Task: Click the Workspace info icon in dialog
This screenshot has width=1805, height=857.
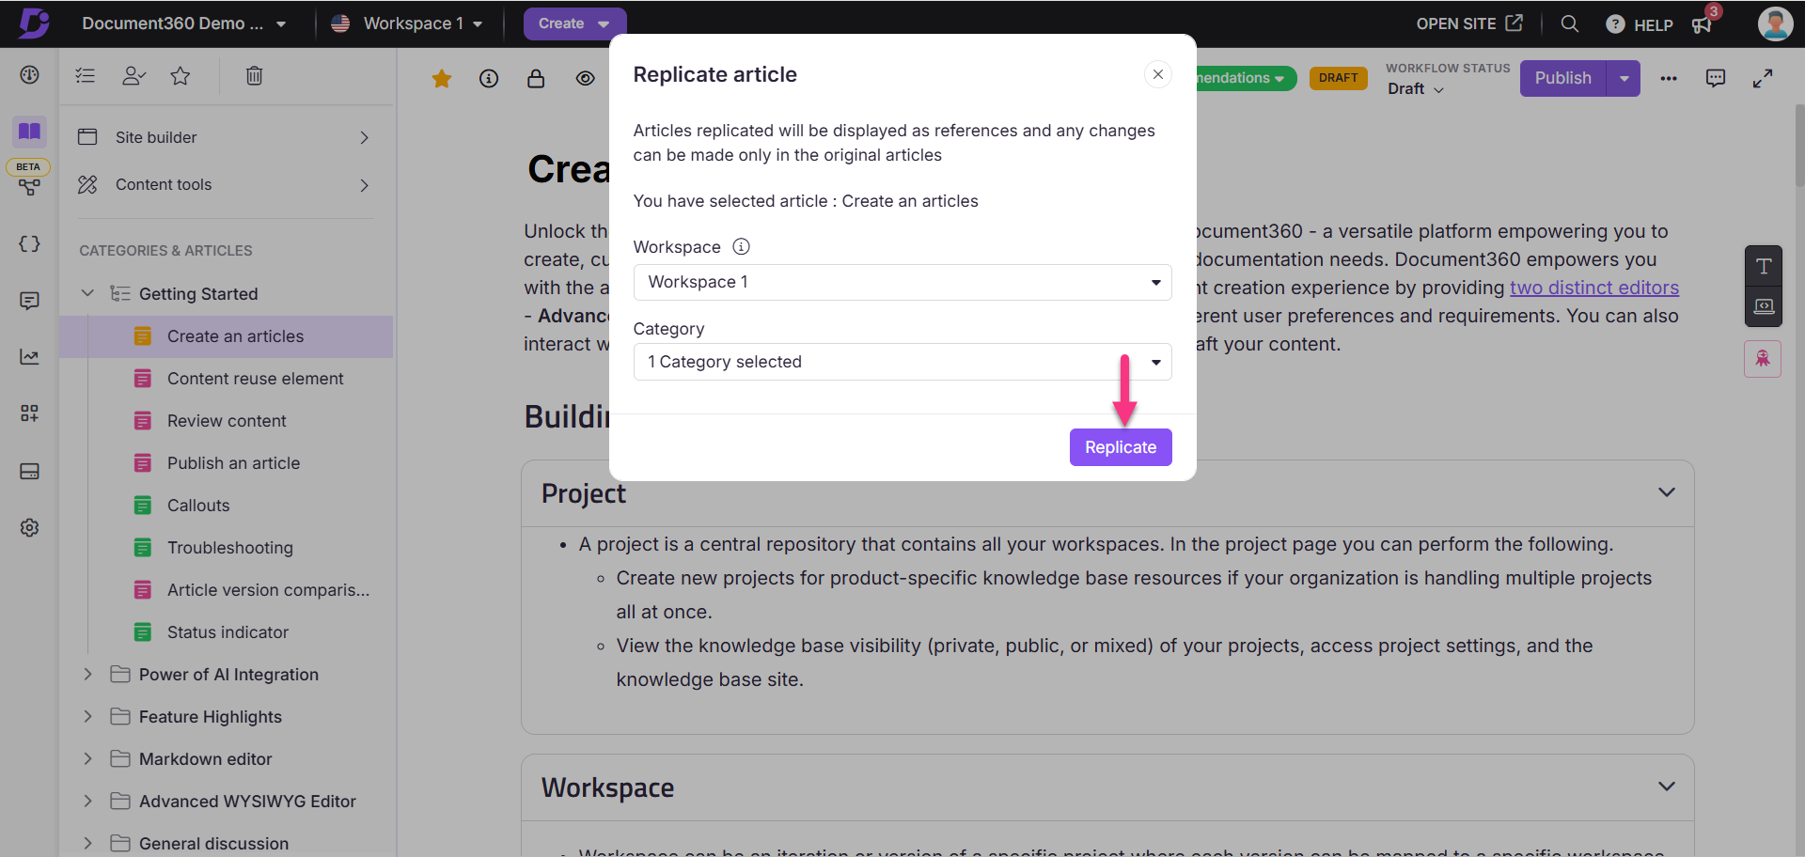Action: 741,247
